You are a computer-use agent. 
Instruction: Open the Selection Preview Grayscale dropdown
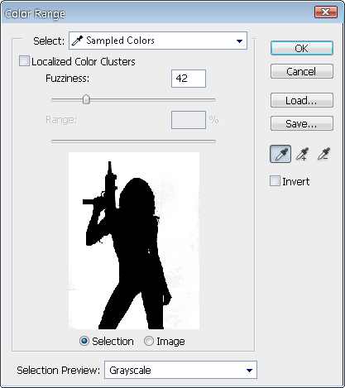tap(180, 370)
